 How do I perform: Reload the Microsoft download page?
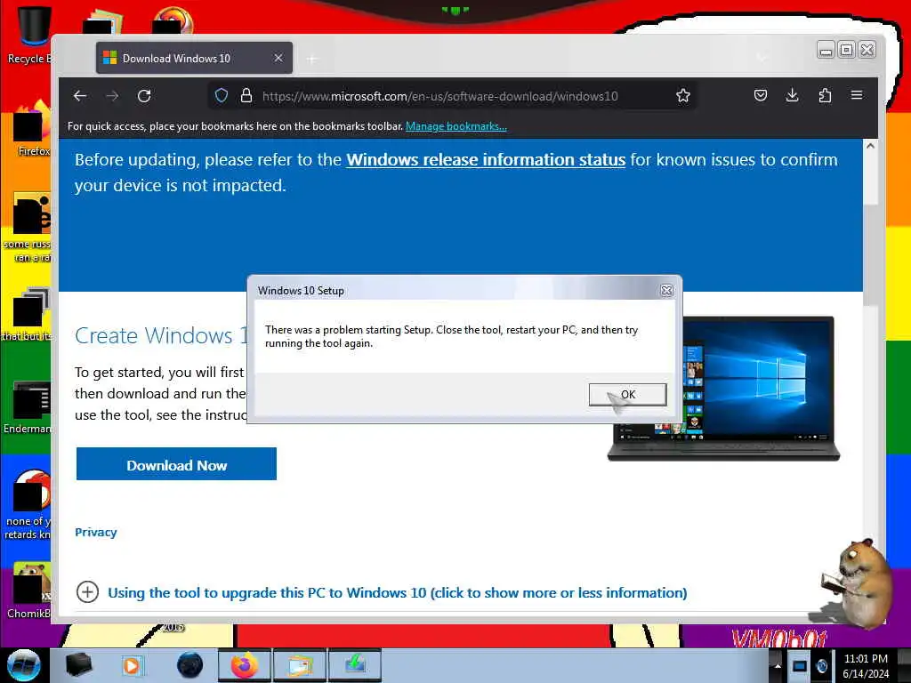tap(145, 96)
